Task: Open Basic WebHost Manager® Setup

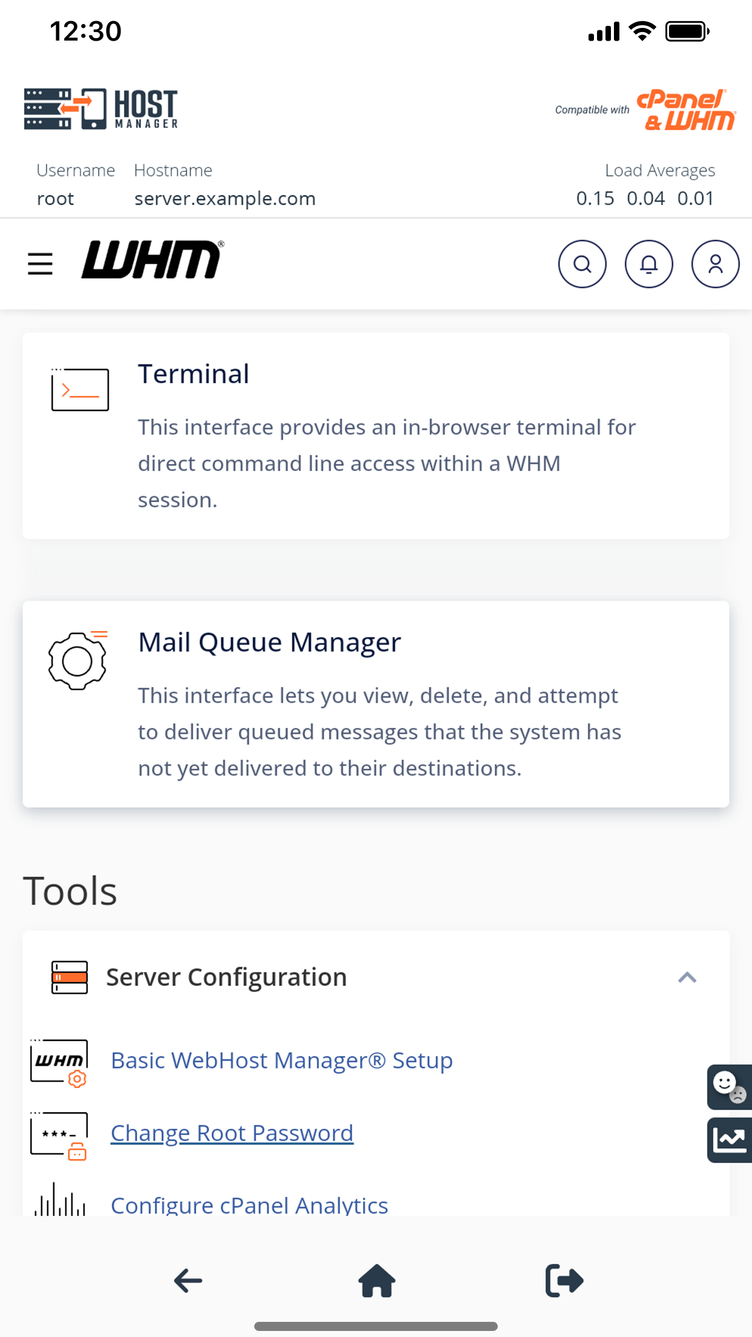Action: point(282,1060)
